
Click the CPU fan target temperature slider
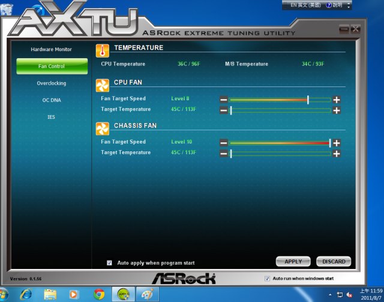tap(280, 110)
